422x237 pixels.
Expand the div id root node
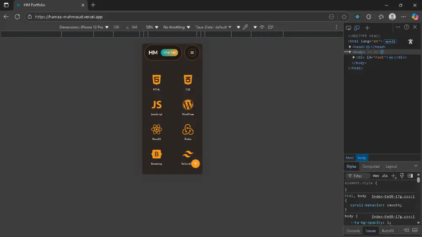click(x=354, y=57)
